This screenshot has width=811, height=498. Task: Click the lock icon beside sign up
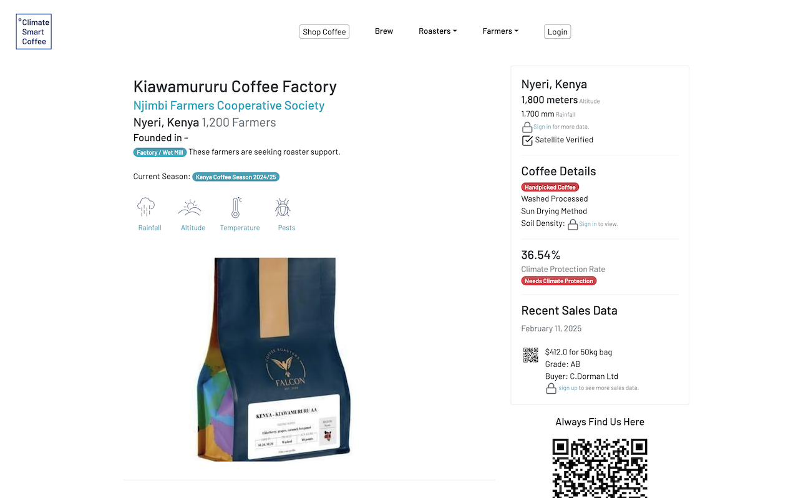[551, 388]
